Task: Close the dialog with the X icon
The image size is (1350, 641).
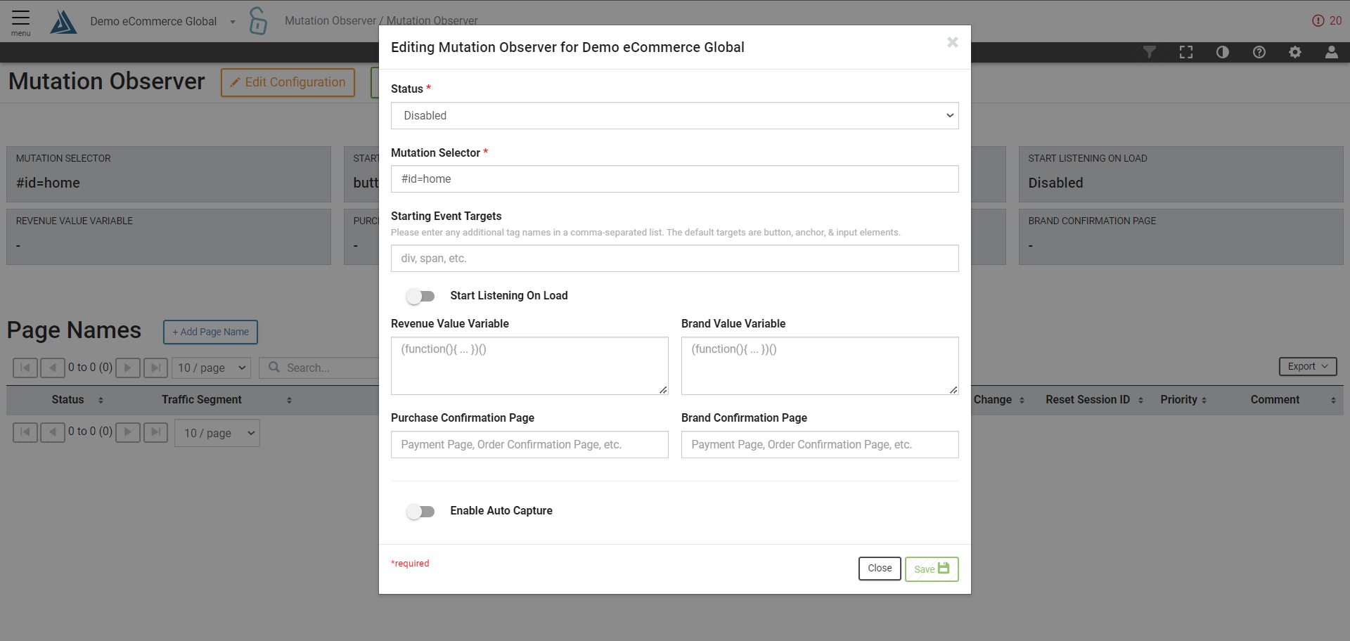Action: tap(952, 43)
